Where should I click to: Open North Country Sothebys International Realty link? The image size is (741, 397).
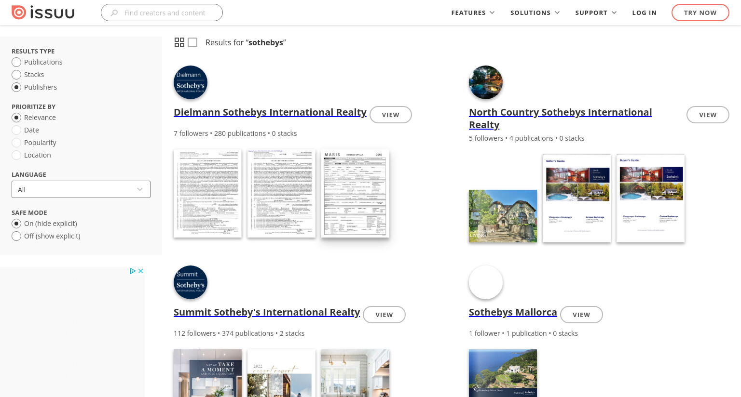tap(561, 119)
